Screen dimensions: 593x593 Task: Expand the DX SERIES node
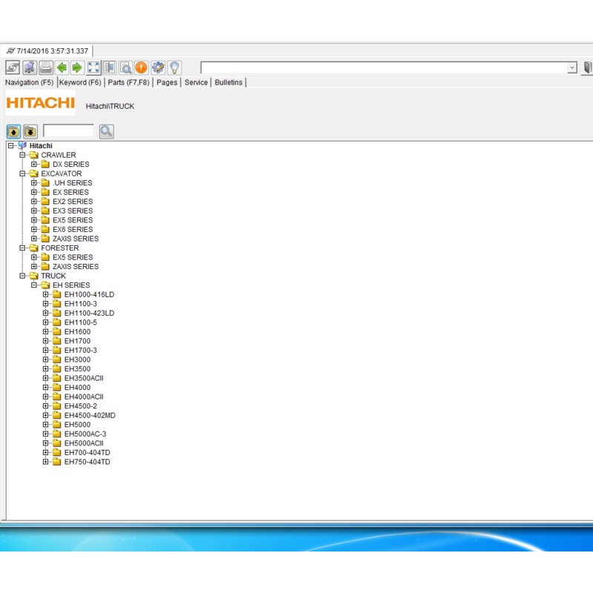34,164
